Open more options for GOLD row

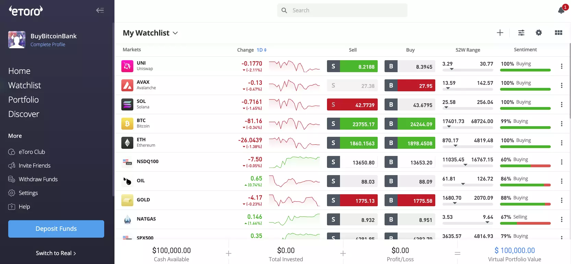tap(561, 200)
